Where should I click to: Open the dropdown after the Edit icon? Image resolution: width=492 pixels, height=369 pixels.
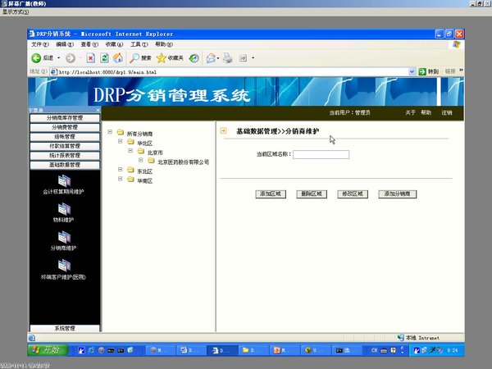253,58
